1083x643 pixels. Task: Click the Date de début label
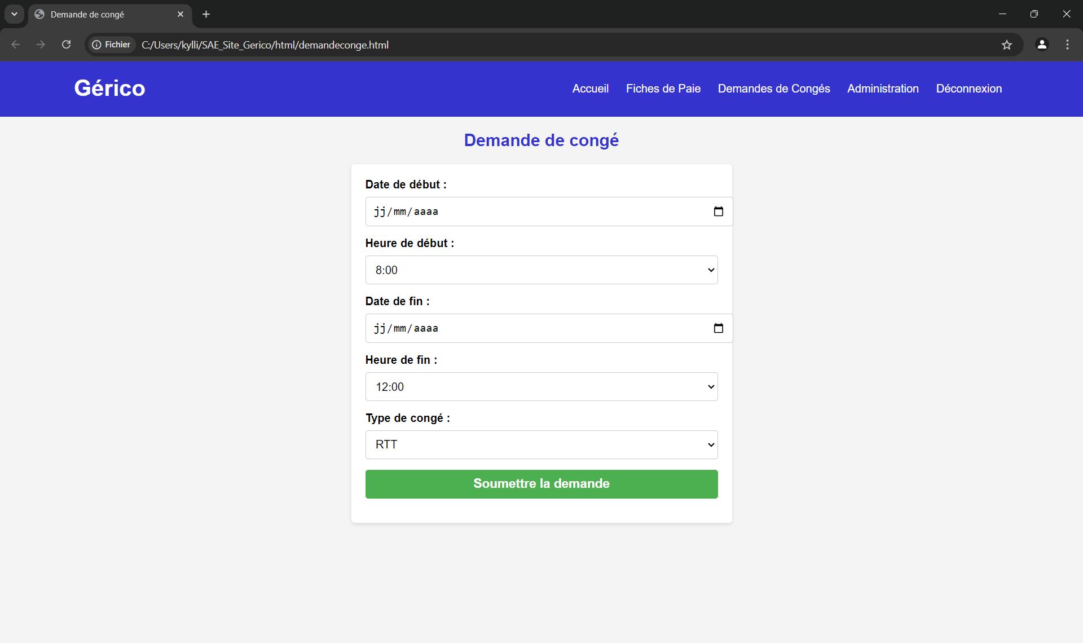(406, 184)
